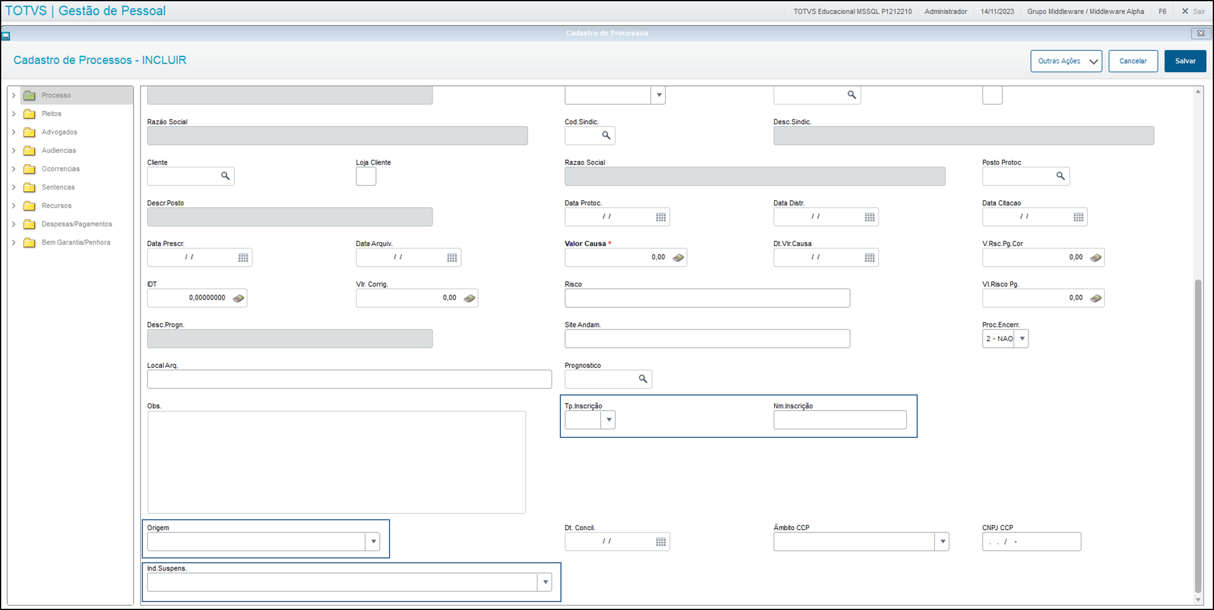Click the Cliente lookup magnifier icon
Screen dimensions: 1214x610
[225, 176]
